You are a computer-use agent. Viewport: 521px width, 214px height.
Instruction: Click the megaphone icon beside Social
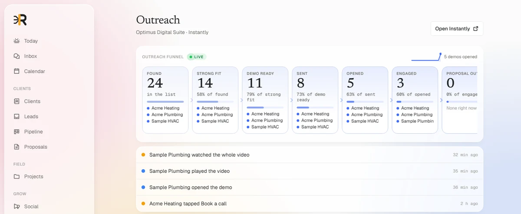tap(16, 207)
